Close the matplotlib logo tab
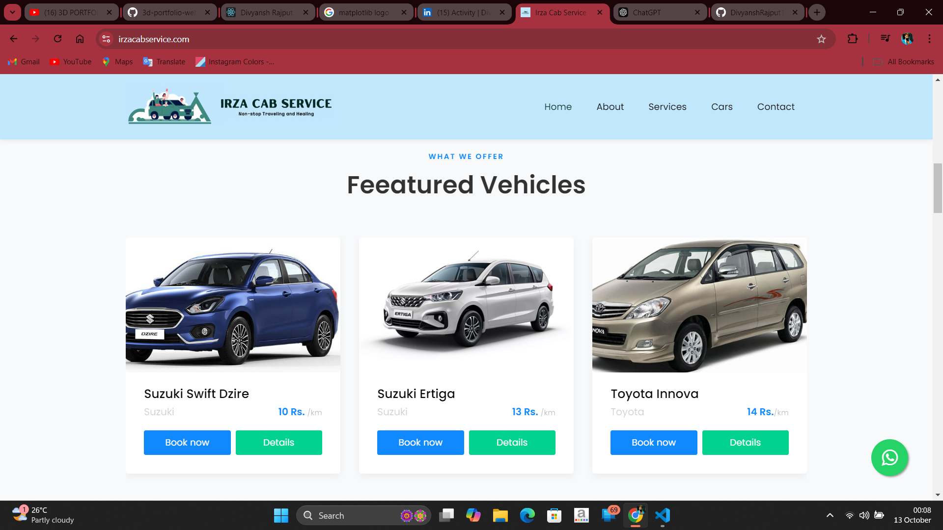943x530 pixels. tap(404, 12)
